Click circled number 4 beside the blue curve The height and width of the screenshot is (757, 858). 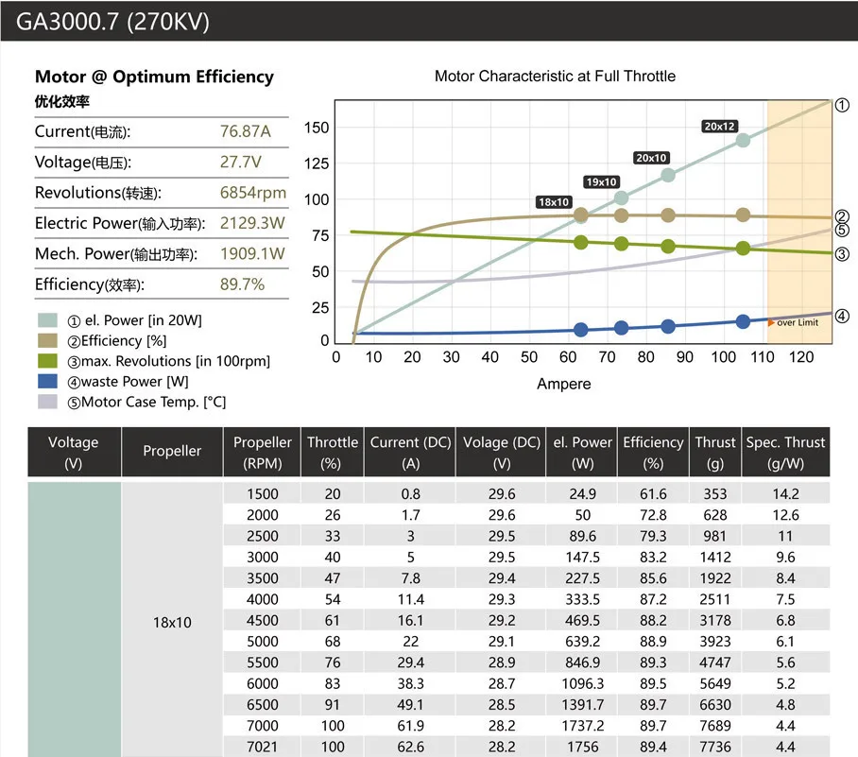[842, 316]
